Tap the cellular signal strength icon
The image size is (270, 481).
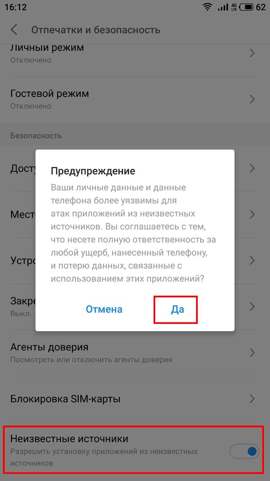point(223,7)
